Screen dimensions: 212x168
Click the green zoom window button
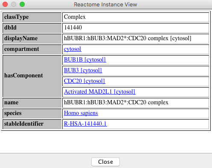(x=22, y=4)
